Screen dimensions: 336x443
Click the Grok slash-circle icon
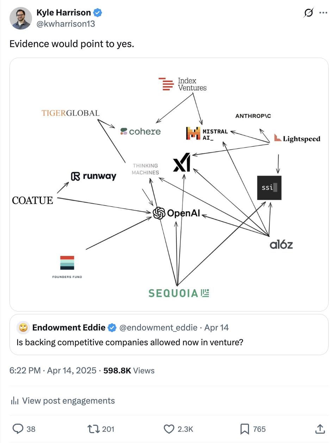[309, 13]
